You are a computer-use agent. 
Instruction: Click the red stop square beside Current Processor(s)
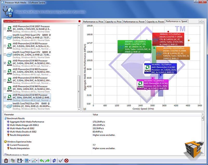[80, 21]
